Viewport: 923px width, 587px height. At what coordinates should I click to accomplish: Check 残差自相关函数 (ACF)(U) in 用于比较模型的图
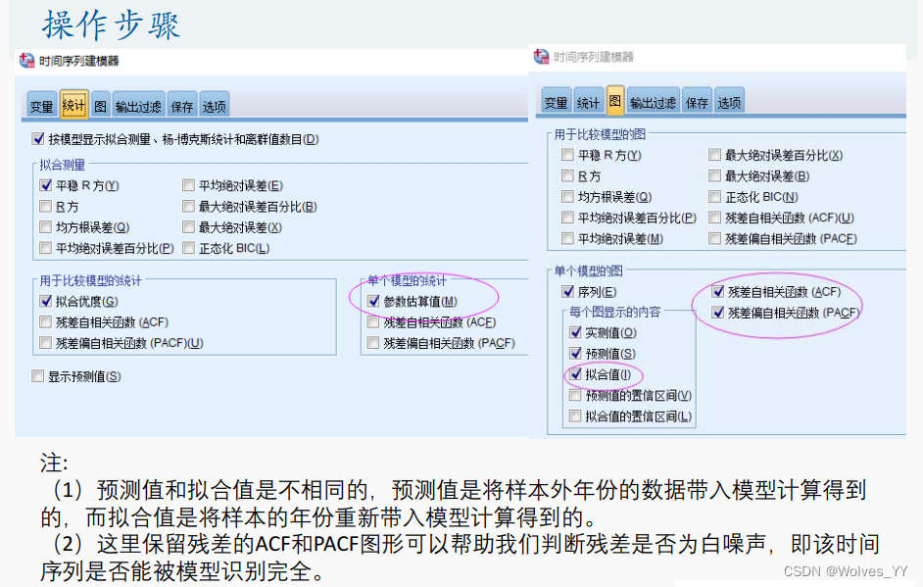pos(714,218)
